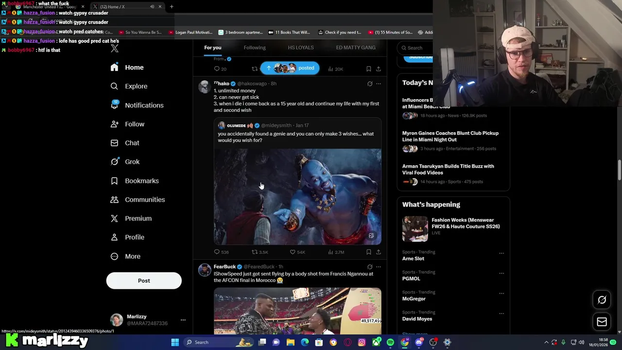Image resolution: width=622 pixels, height=350 pixels.
Task: Bookmark the top partially visible post
Action: click(x=368, y=69)
